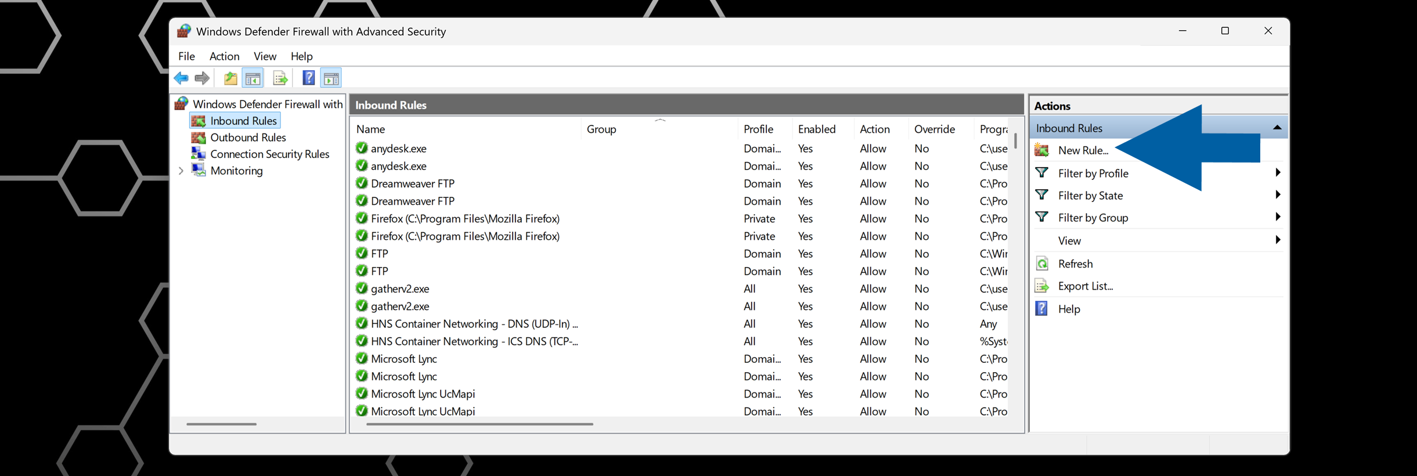Image resolution: width=1417 pixels, height=476 pixels.
Task: Click Filter by Profile action
Action: 1093,173
